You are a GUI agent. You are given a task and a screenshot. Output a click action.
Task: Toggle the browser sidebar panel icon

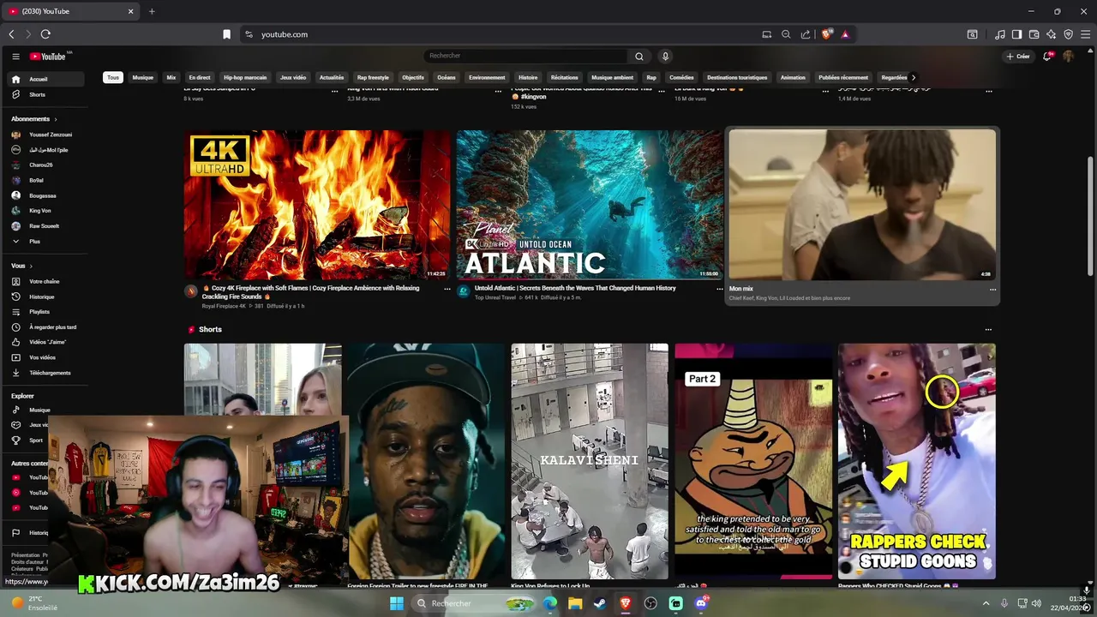coord(1016,34)
